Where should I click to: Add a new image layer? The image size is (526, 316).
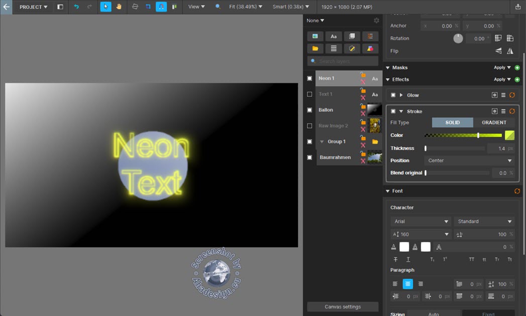(315, 36)
